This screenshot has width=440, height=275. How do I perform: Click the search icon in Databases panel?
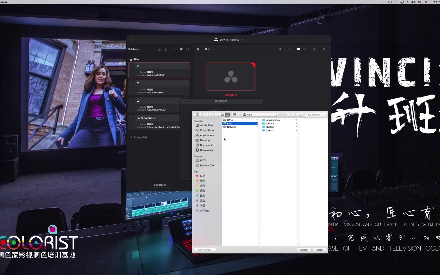(x=188, y=49)
